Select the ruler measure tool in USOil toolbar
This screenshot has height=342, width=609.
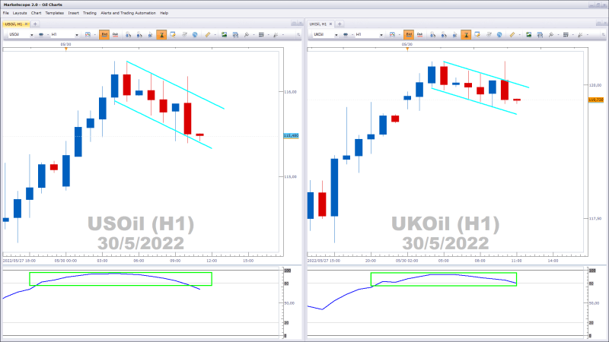pos(207,34)
